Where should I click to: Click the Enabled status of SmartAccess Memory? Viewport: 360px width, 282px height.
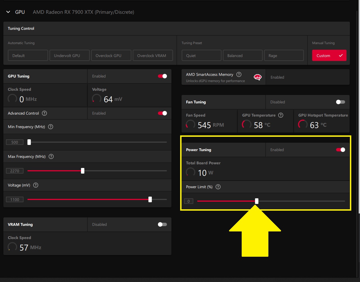277,77
